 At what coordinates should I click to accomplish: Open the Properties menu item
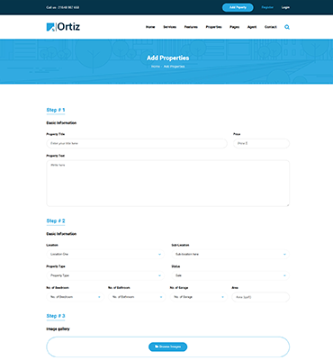(x=213, y=27)
